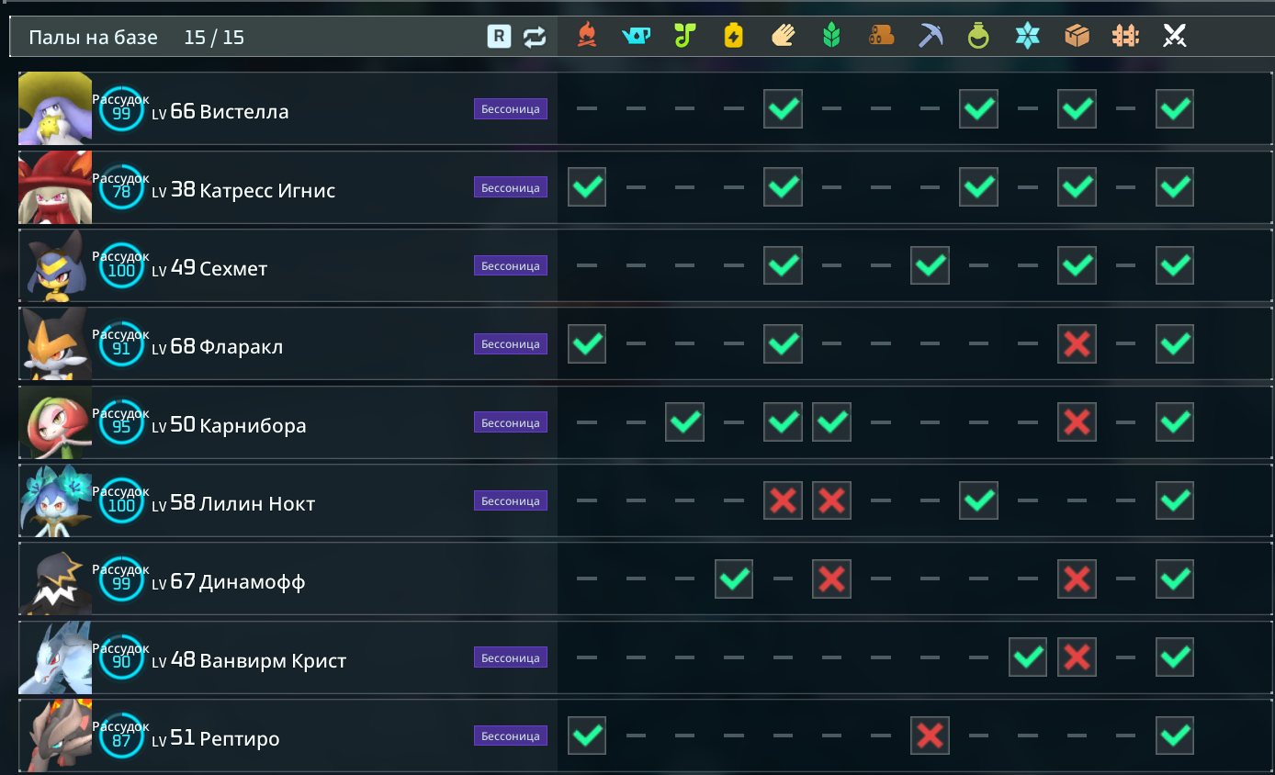Click the swap arrows icon in header
The height and width of the screenshot is (775, 1275).
[535, 37]
